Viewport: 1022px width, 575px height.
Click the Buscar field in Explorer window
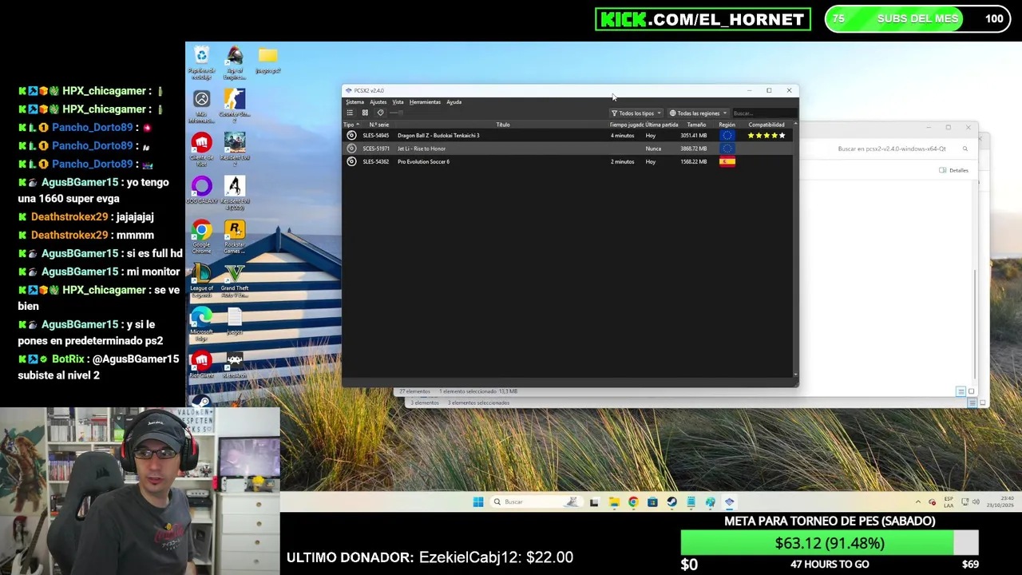pos(901,149)
